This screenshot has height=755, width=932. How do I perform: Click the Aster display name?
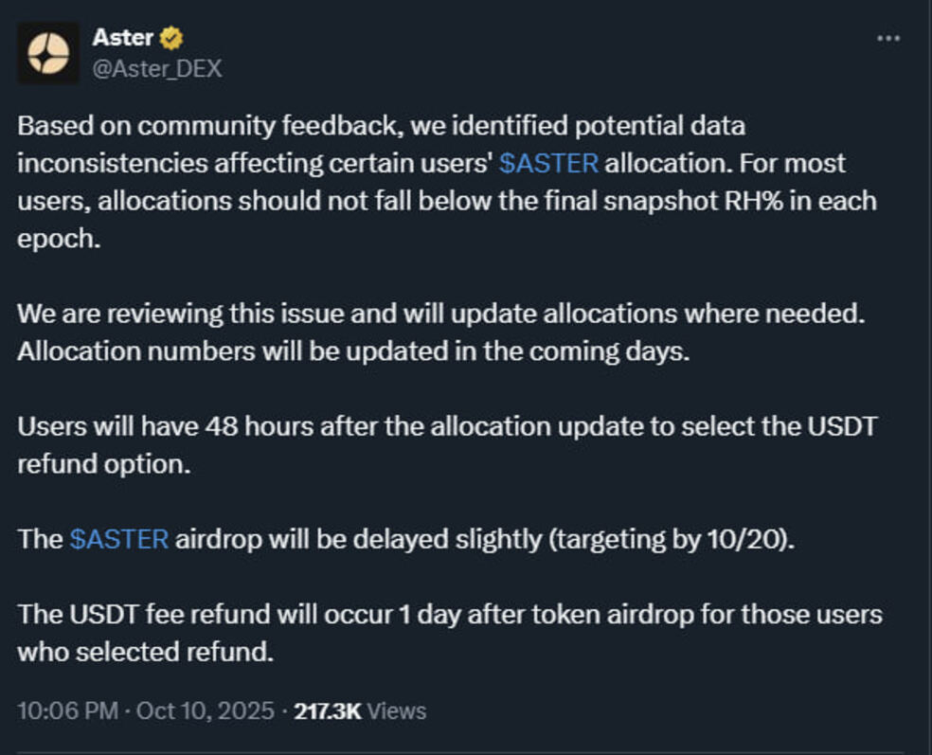[x=123, y=39]
